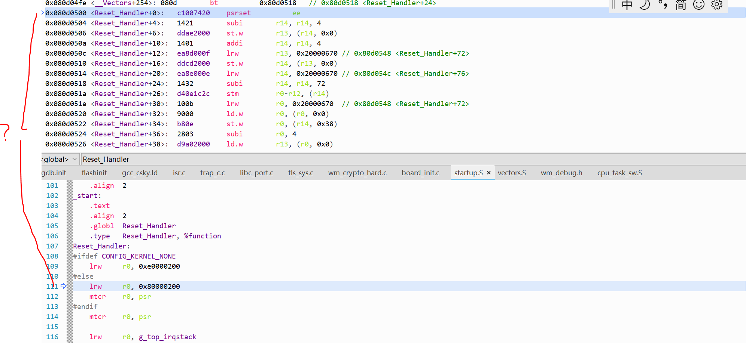Switch IME to Chinese mode (中 icon)
The width and height of the screenshot is (746, 343).
click(627, 5)
